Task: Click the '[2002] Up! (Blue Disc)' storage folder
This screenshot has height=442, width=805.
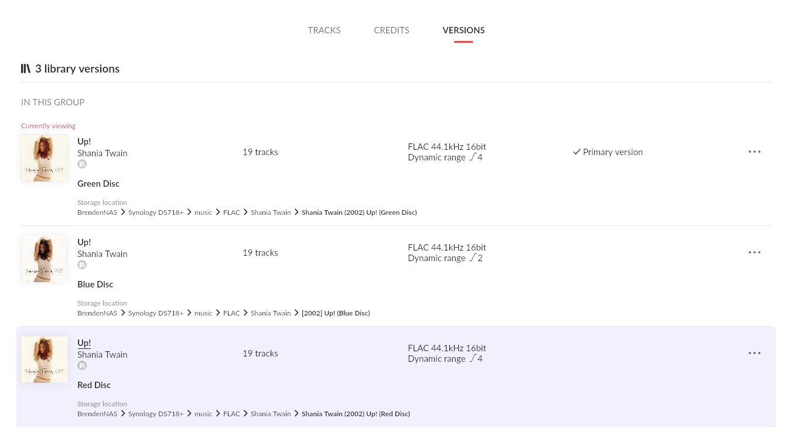Action: click(336, 313)
